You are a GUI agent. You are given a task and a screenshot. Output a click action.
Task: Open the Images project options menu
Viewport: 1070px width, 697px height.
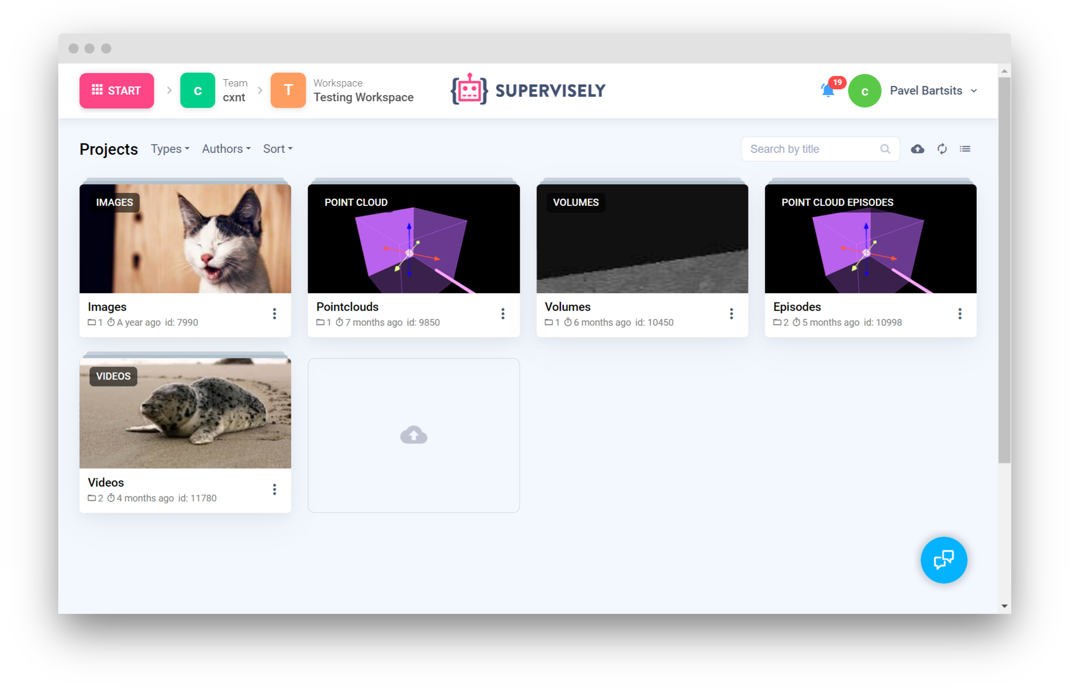[274, 314]
